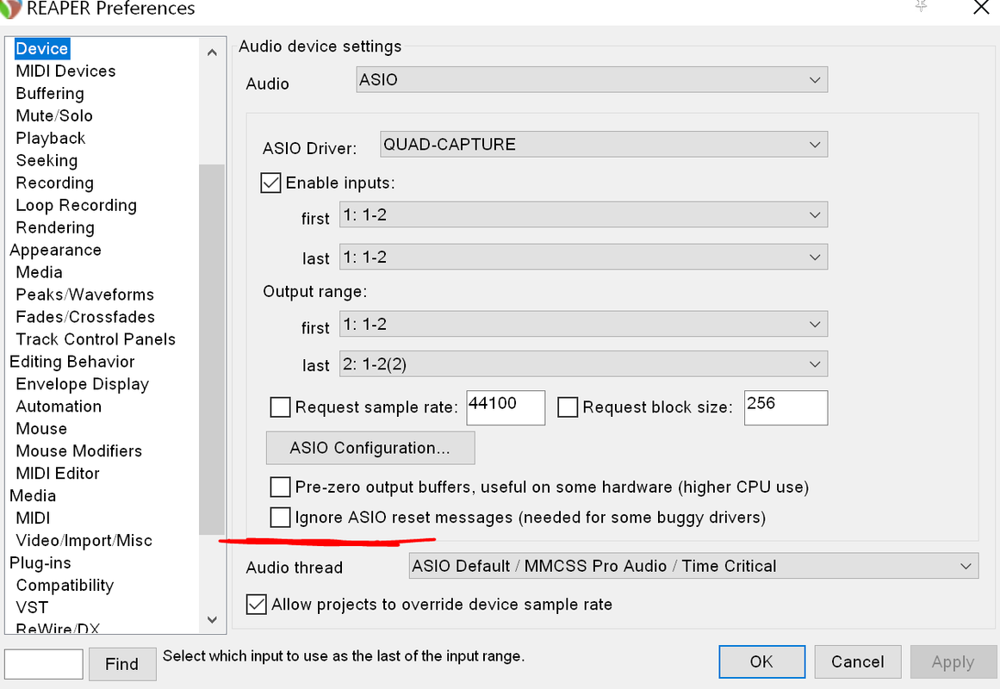
Task: Open the Output range last dropdown 2: 1-2(2)
Action: click(x=583, y=364)
